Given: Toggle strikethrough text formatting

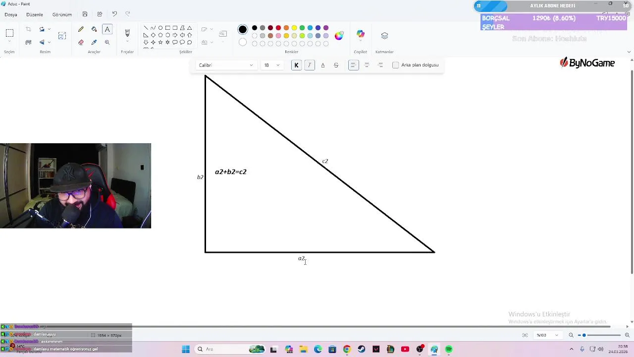Looking at the screenshot, I should click(336, 65).
